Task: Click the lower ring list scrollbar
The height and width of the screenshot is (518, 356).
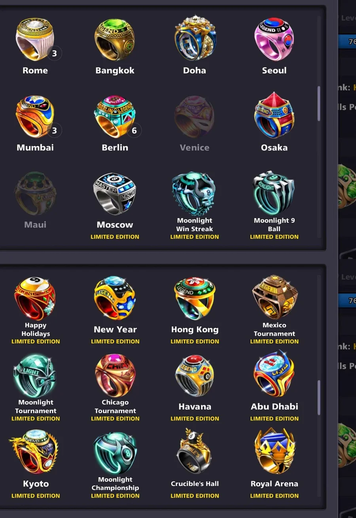Action: (x=319, y=397)
